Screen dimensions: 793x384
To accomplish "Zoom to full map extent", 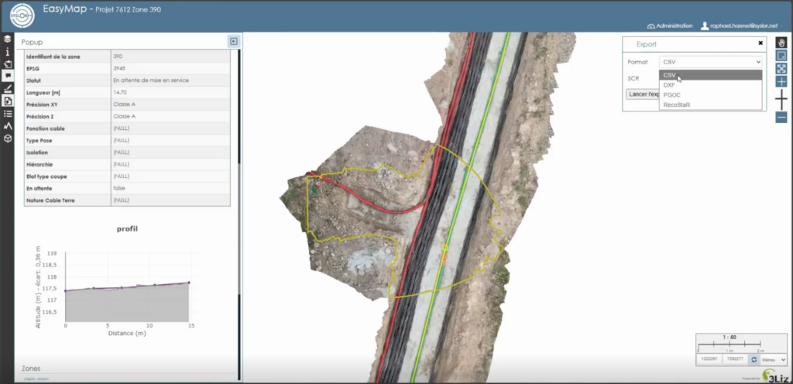I will pos(781,68).
